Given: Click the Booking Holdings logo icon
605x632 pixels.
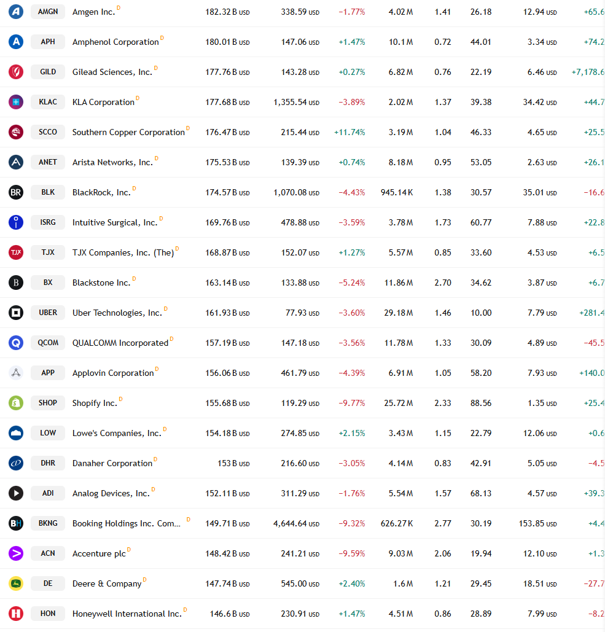Looking at the screenshot, I should (16, 523).
